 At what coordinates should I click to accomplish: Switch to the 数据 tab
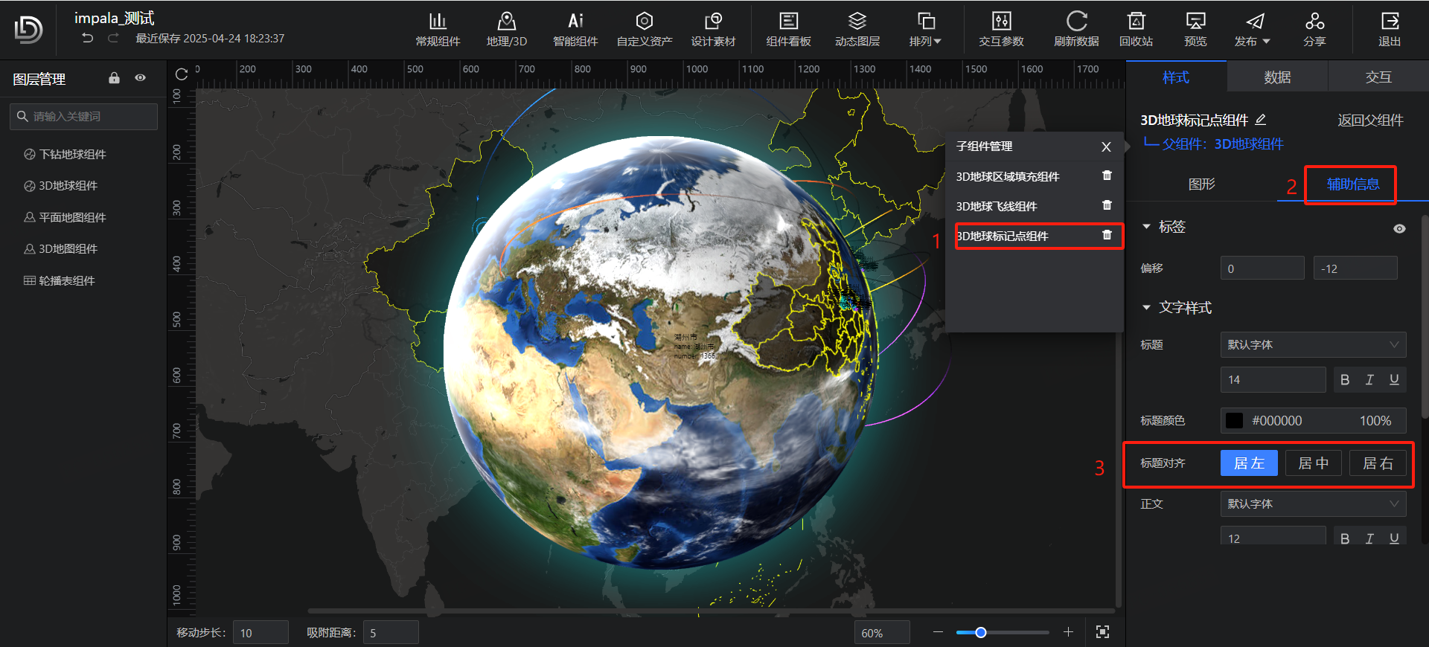[x=1277, y=77]
